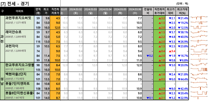Viewport: 209px width, 101px height.
Task: Select the '116' area cell for 래미안슈르
Action: [x=38, y=42]
